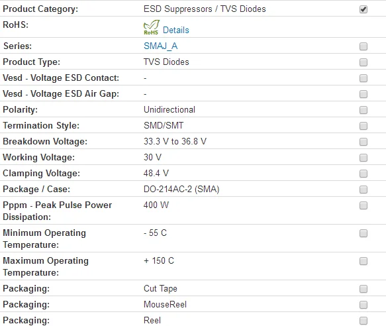The width and height of the screenshot is (386, 326).
Task: Tick the Cut Tape packaging checkbox
Action: pyautogui.click(x=363, y=289)
